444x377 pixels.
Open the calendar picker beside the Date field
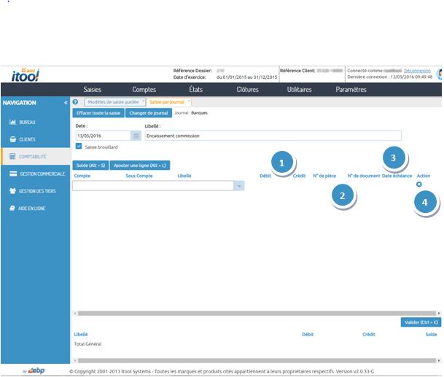coord(136,136)
